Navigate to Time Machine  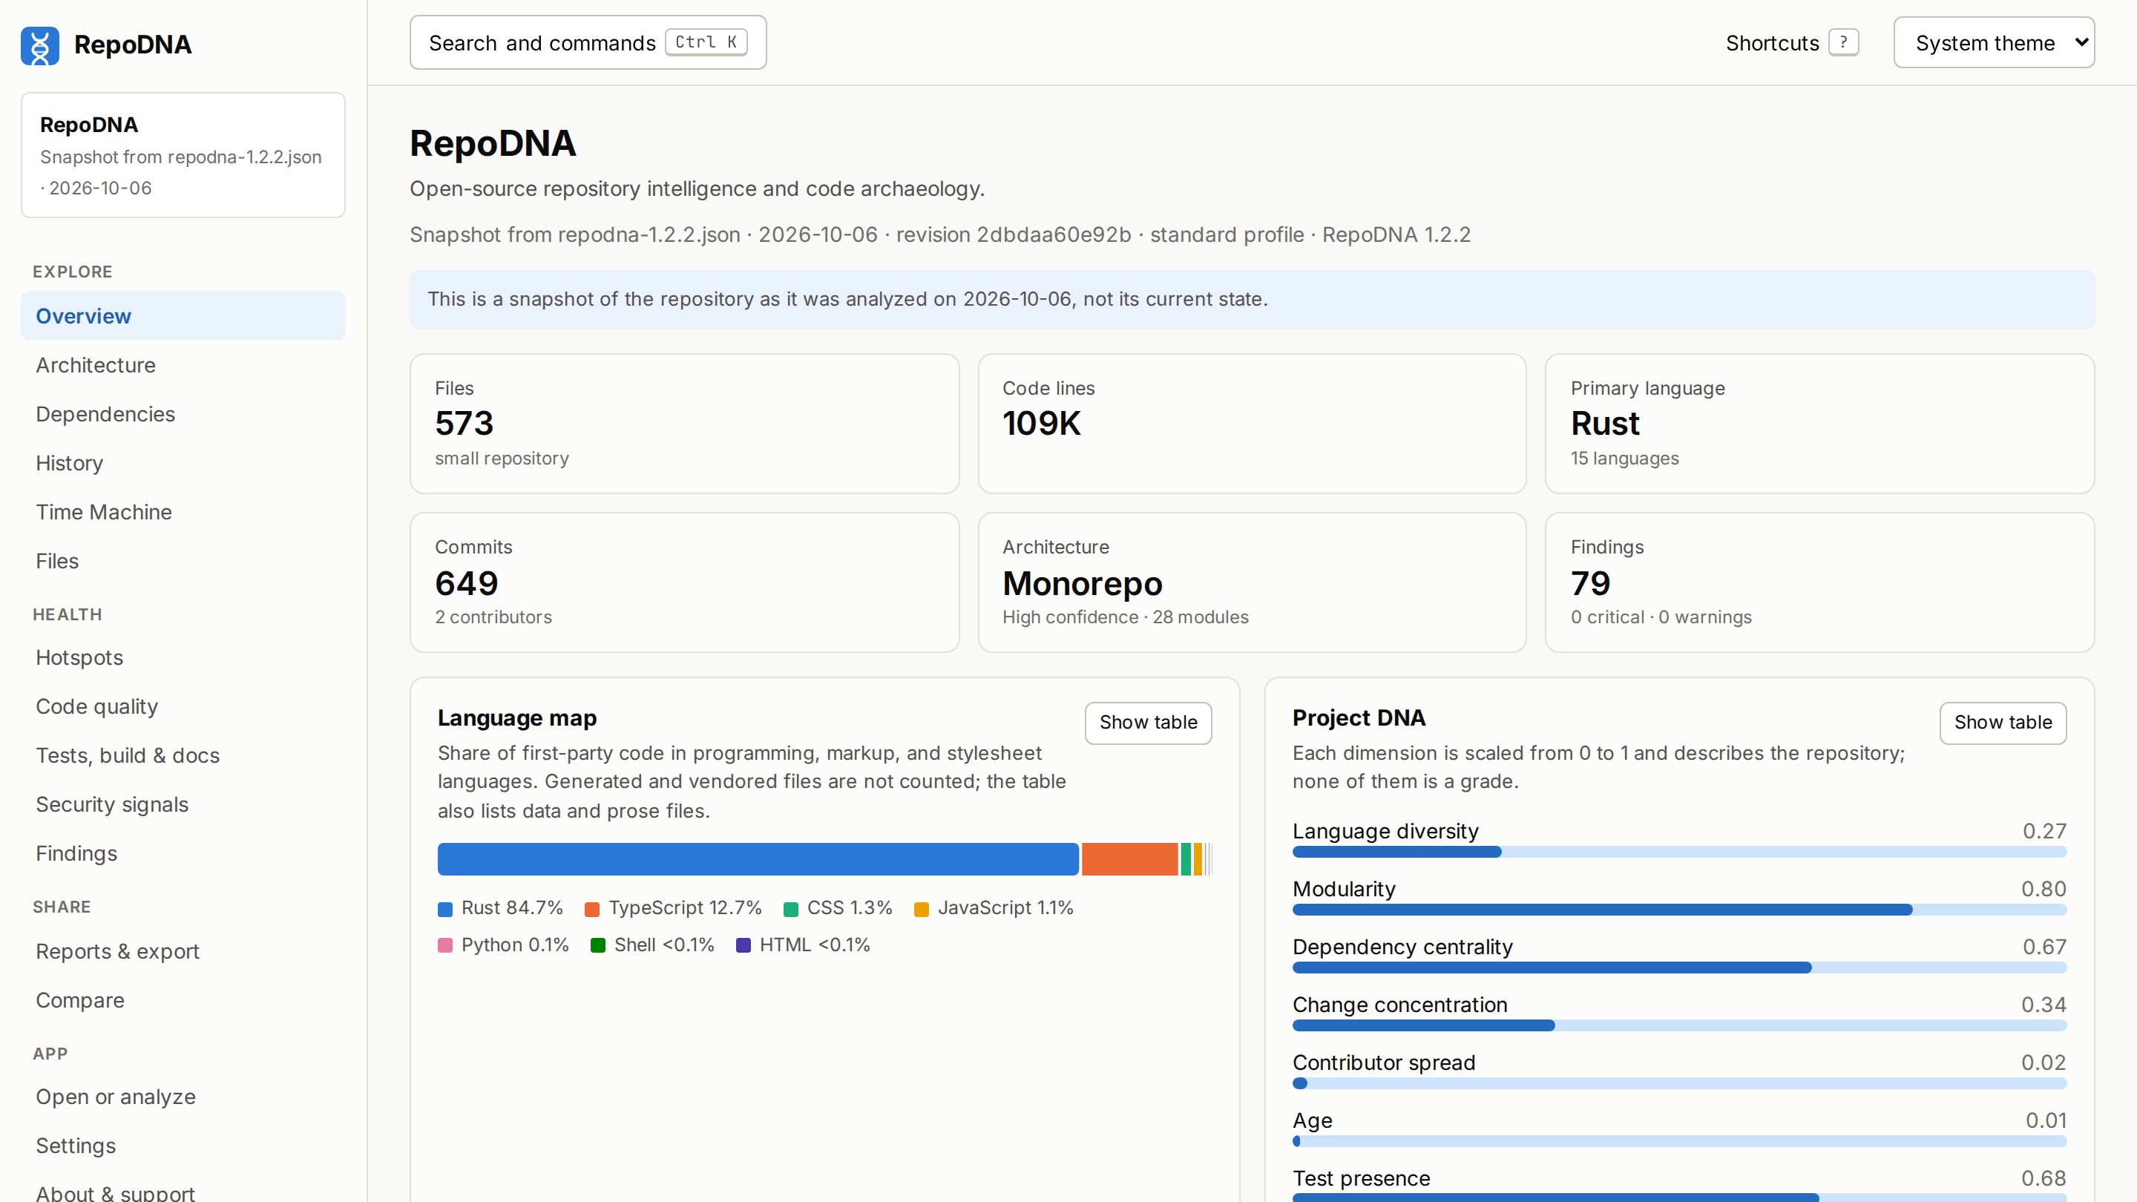coord(183,512)
